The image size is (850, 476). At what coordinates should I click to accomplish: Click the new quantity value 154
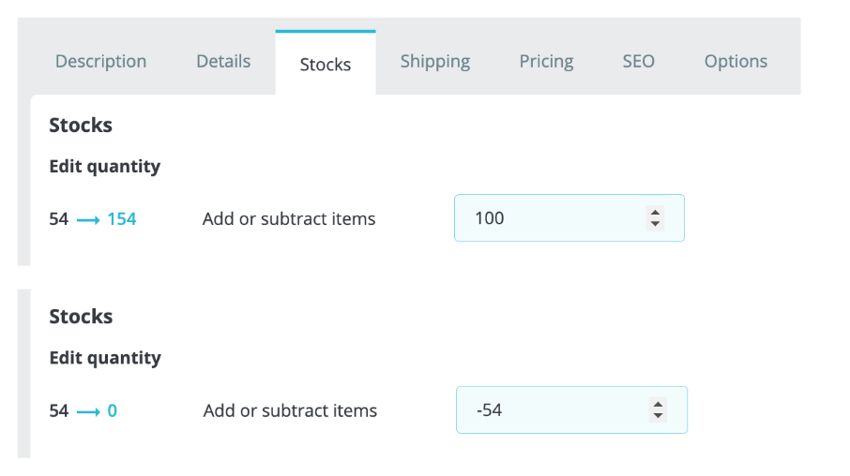pos(122,219)
